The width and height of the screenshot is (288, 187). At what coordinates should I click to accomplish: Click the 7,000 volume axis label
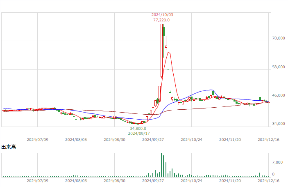[277, 162]
